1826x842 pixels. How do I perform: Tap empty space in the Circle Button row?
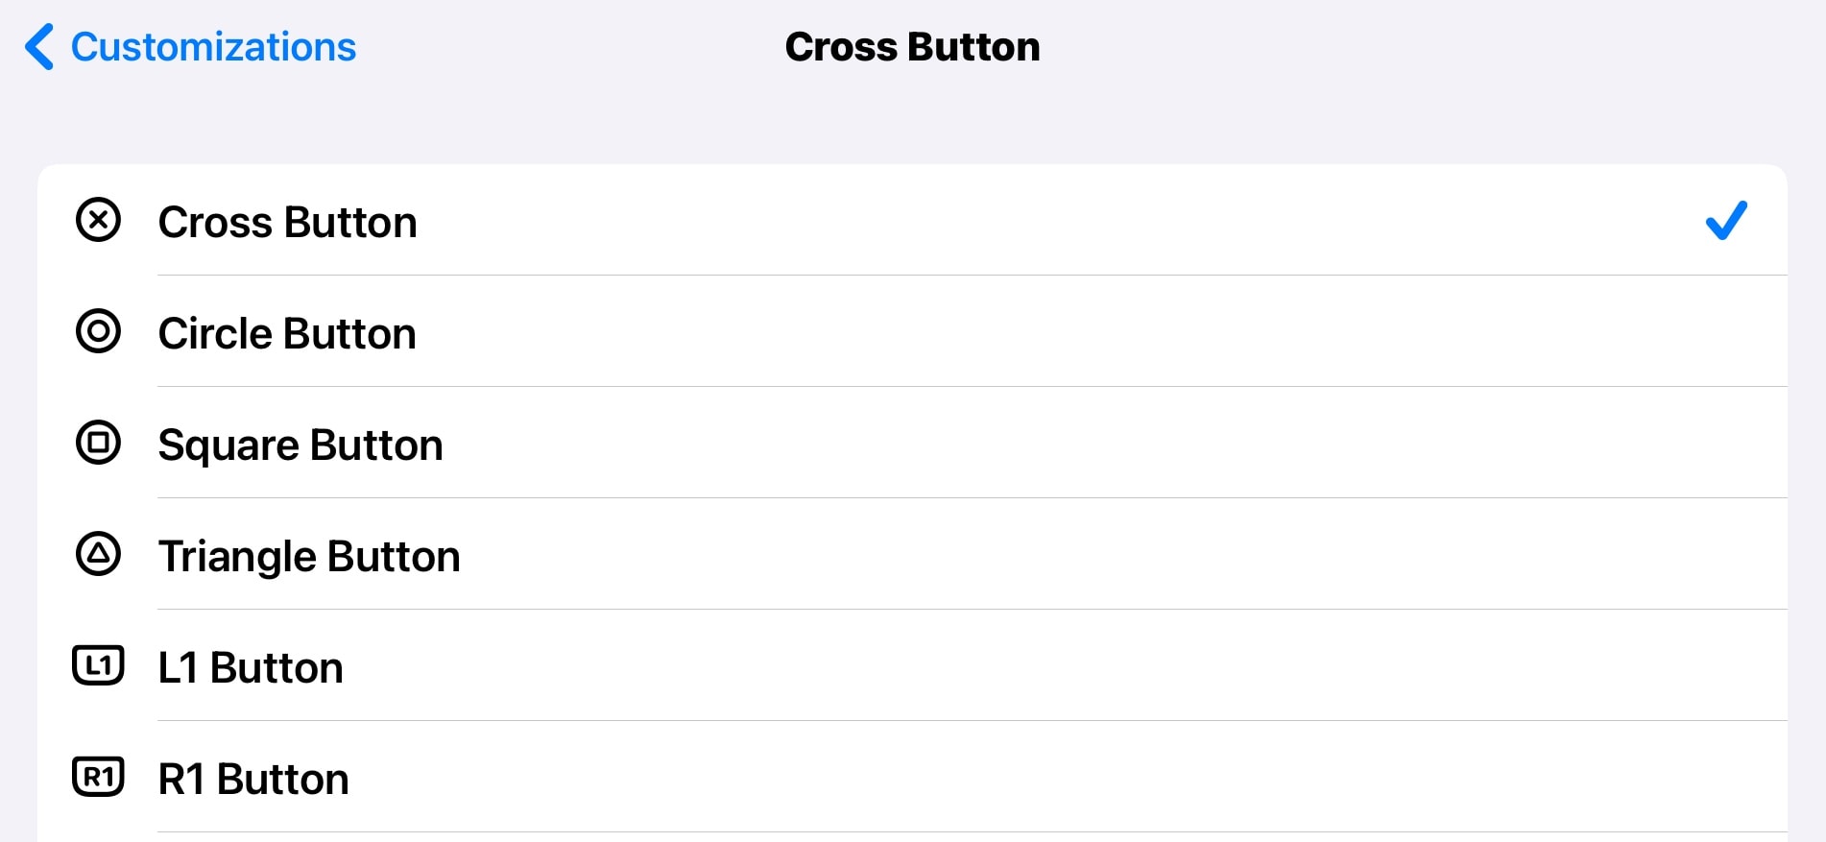coord(1056,332)
